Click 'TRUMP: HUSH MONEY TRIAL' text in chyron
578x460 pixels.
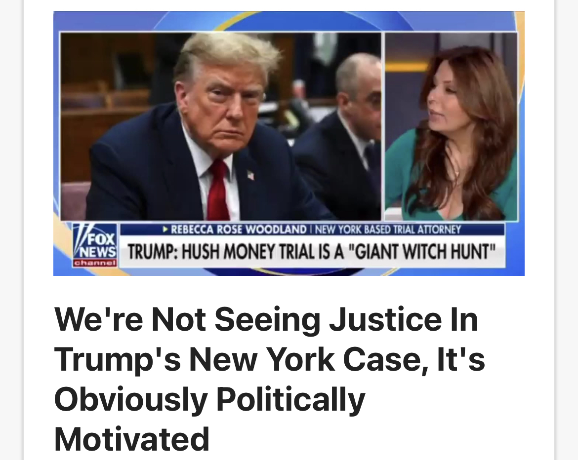[236, 252]
